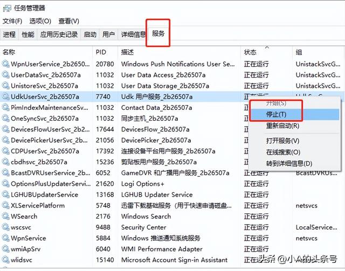Select the CDPUserSvc_2b26507a service name
The width and height of the screenshot is (345, 271).
[45, 151]
